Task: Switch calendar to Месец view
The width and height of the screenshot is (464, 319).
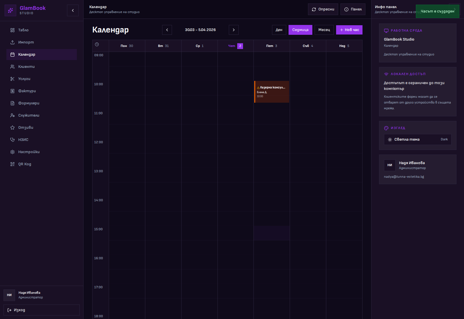Action: coord(324,30)
